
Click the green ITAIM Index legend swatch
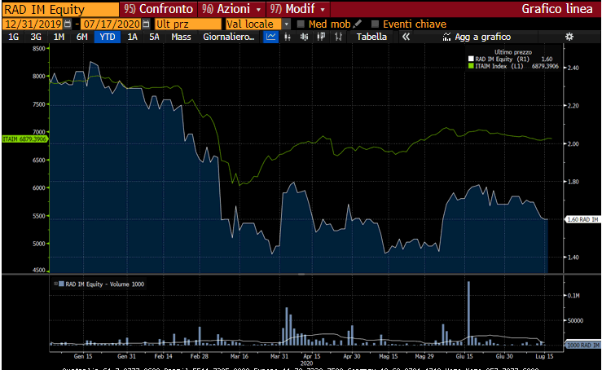[471, 66]
